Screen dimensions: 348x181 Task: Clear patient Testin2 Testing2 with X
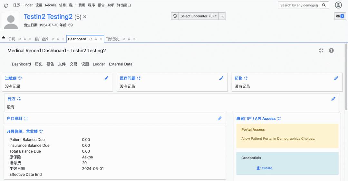click(x=85, y=17)
